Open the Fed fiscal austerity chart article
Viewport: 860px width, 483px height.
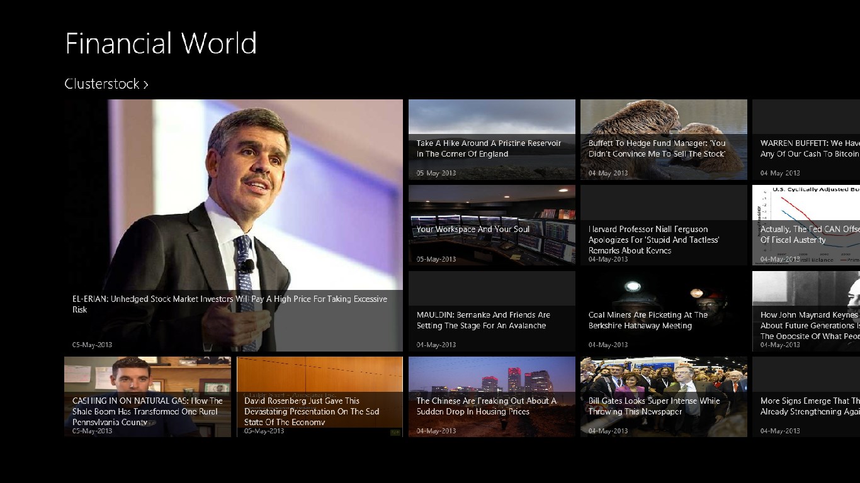point(809,235)
